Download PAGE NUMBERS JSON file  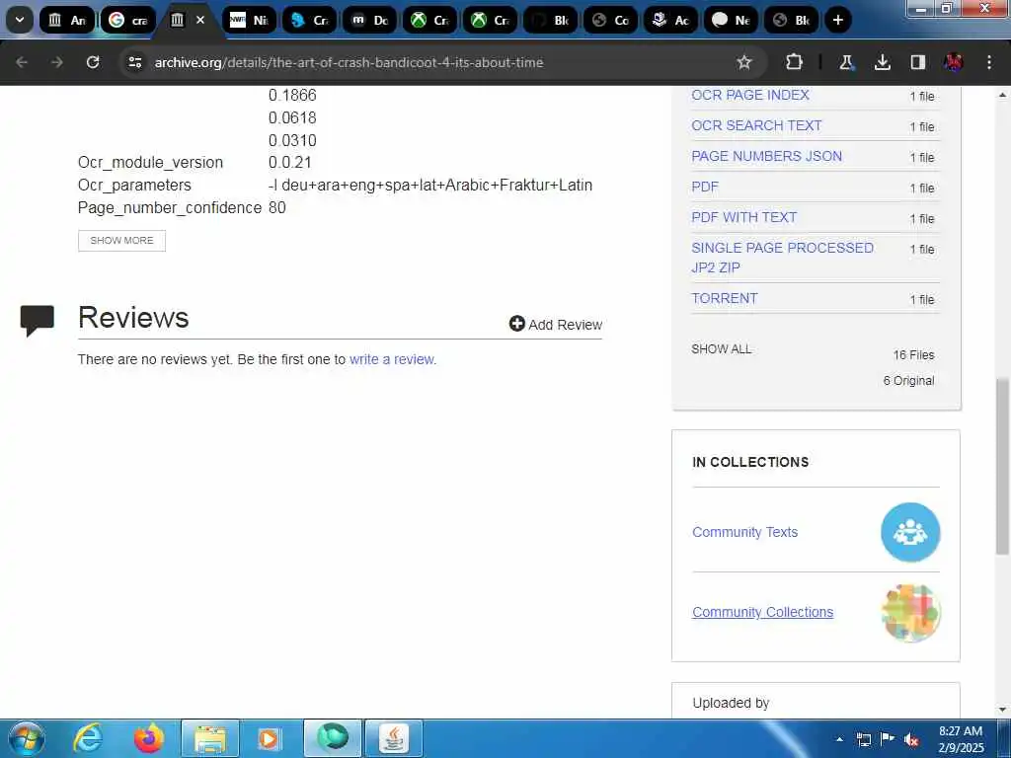point(766,156)
